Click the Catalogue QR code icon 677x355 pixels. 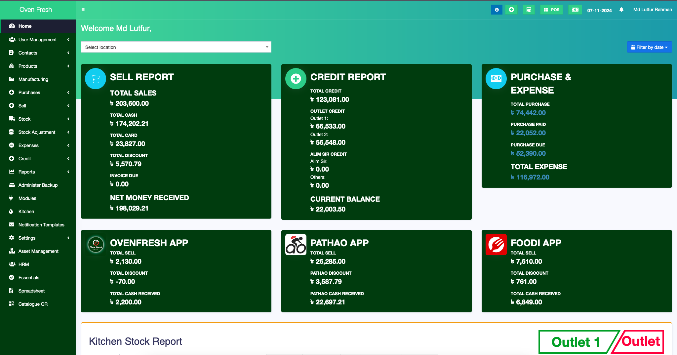pos(11,304)
